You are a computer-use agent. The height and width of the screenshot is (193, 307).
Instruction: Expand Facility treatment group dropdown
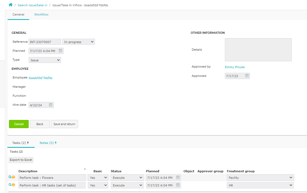point(260,177)
